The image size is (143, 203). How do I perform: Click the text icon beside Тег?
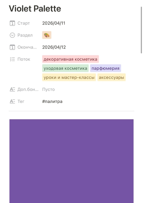point(12,101)
